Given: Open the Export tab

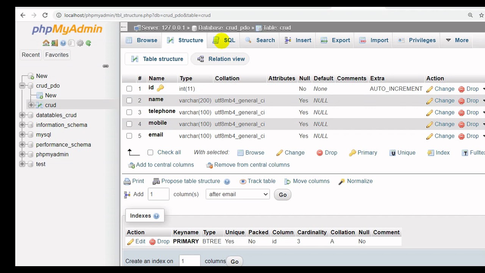Looking at the screenshot, I should pyautogui.click(x=335, y=40).
